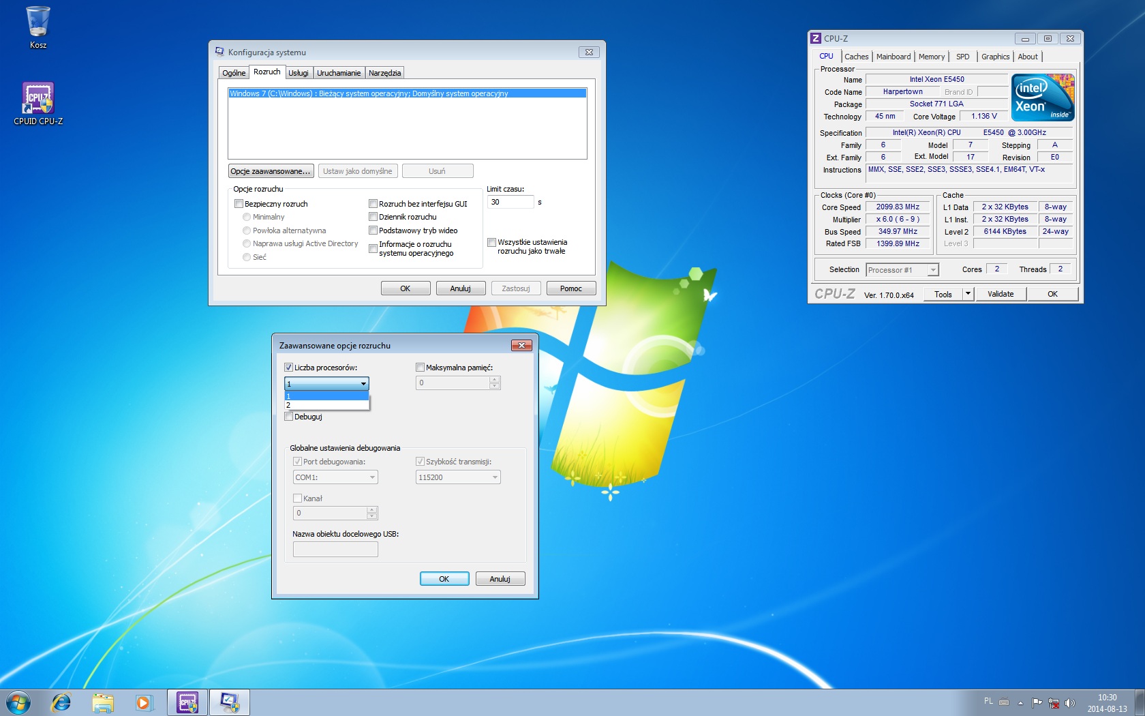Switch to Usługi tab

pyautogui.click(x=299, y=73)
